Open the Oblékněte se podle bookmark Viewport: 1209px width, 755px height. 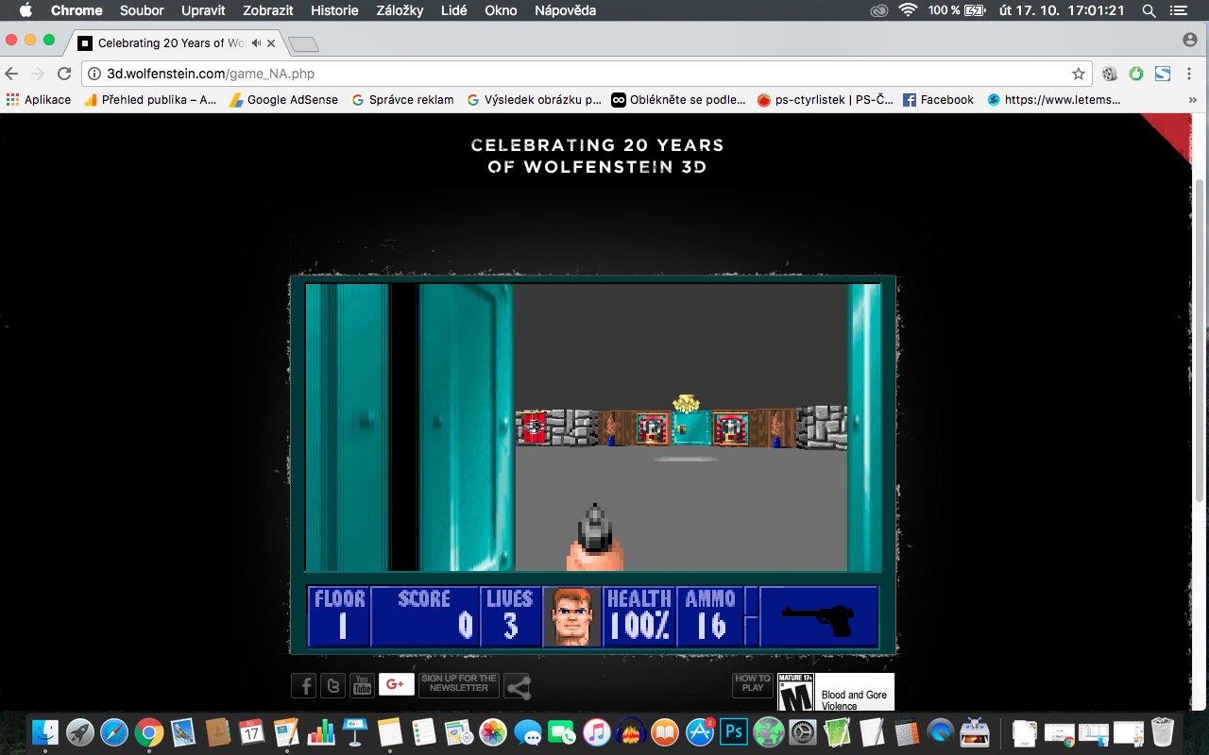pos(678,99)
